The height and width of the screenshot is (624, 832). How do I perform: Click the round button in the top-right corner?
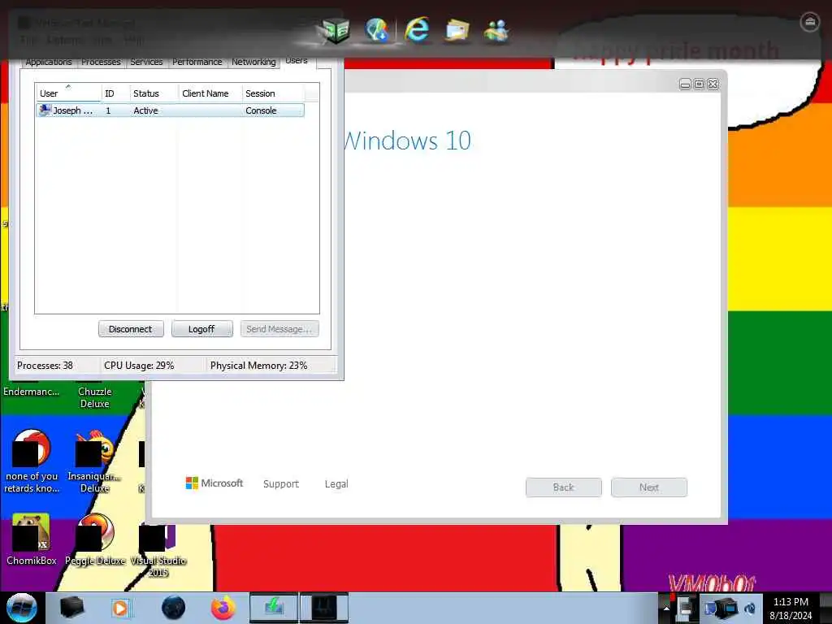810,22
